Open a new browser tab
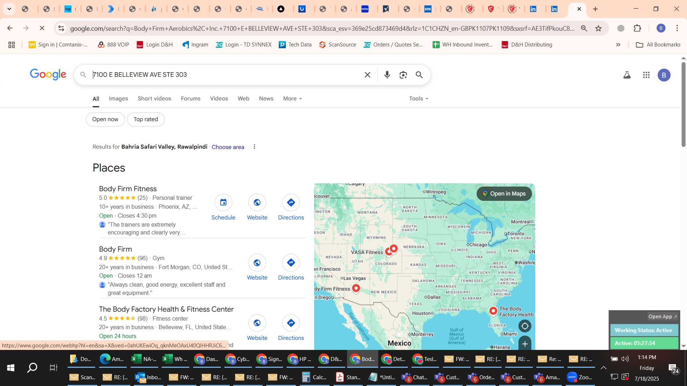The image size is (687, 386). coord(595,9)
